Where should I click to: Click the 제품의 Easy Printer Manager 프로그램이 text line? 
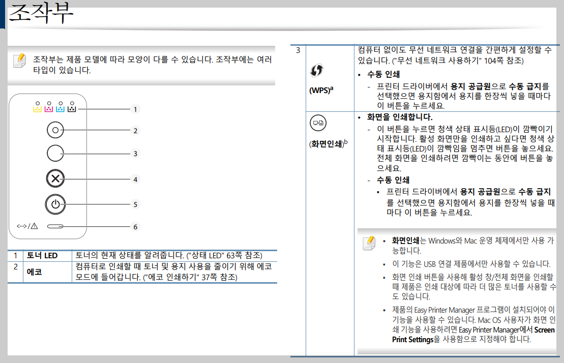pos(473,310)
